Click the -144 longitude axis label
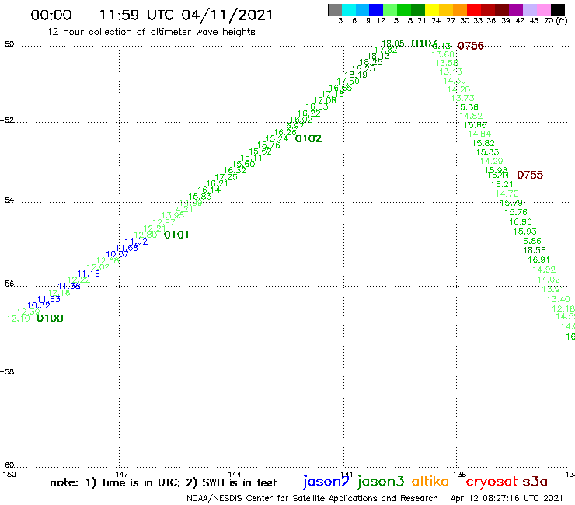This screenshot has width=575, height=505. [x=232, y=475]
